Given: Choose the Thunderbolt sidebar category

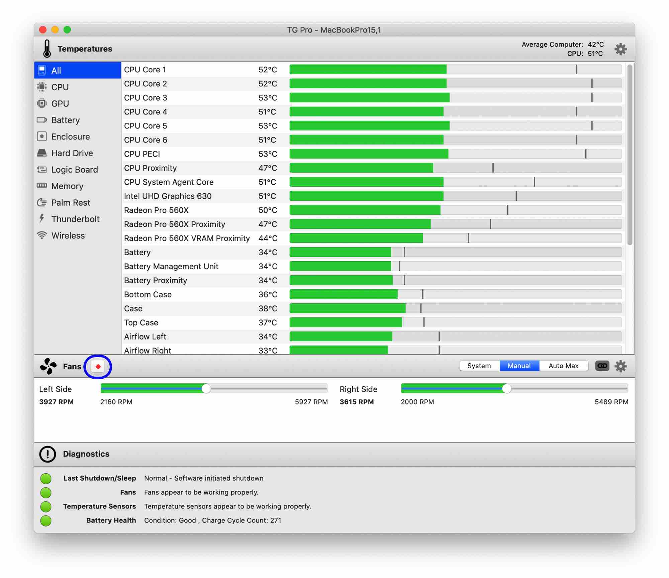Looking at the screenshot, I should coord(75,219).
